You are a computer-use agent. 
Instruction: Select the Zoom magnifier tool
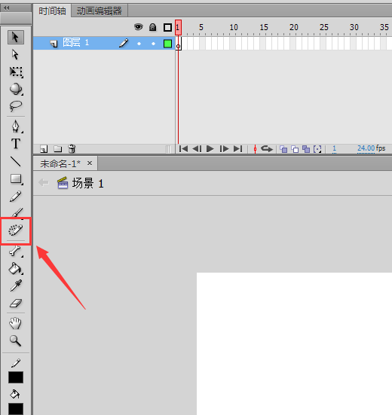[x=15, y=341]
